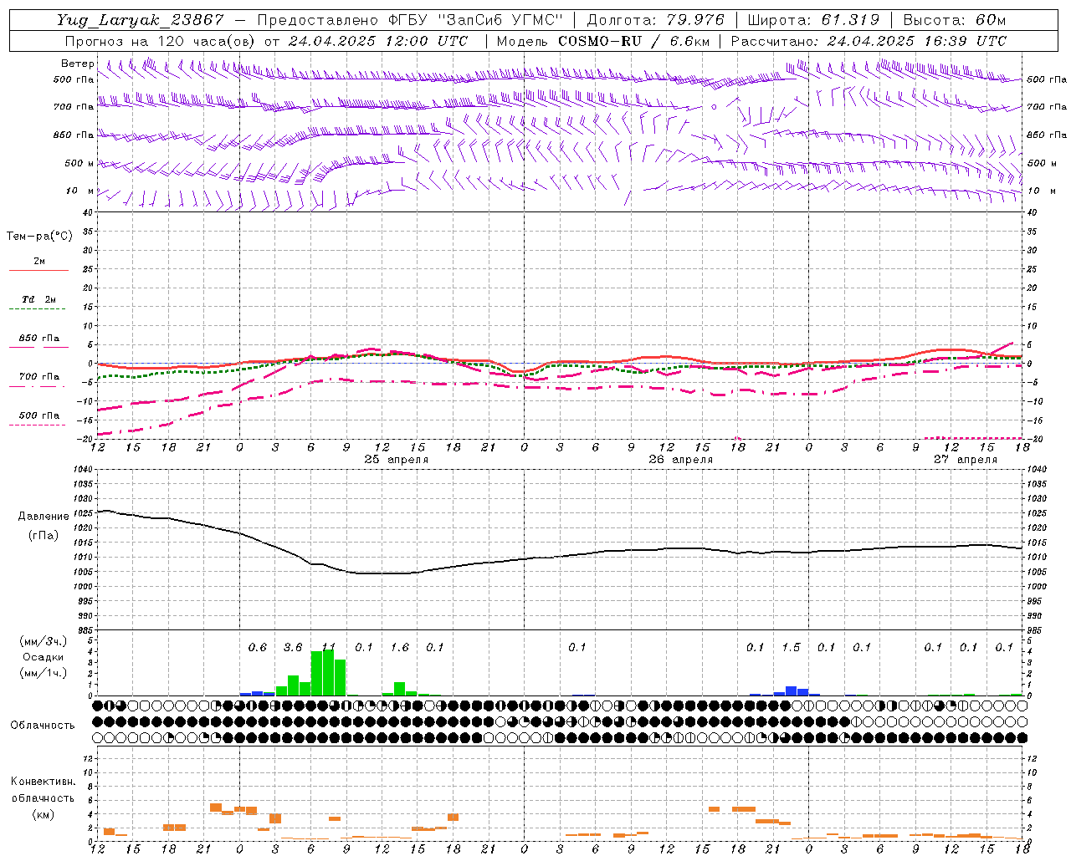
Task: Click the 1.6 precipitation total
Action: 400,647
